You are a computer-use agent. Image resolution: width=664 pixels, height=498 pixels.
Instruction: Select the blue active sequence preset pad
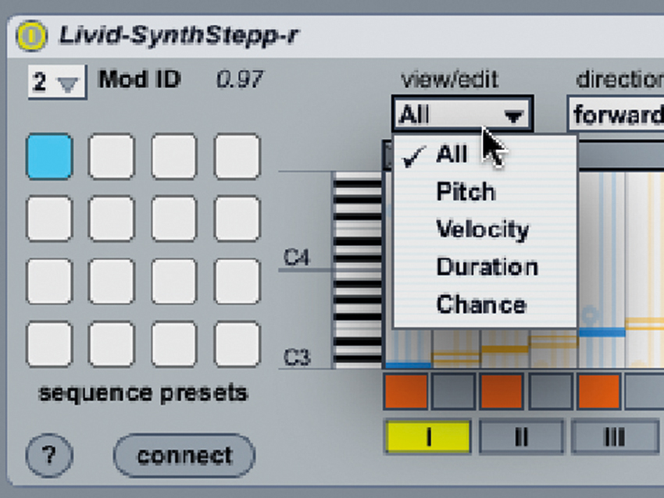pyautogui.click(x=49, y=156)
